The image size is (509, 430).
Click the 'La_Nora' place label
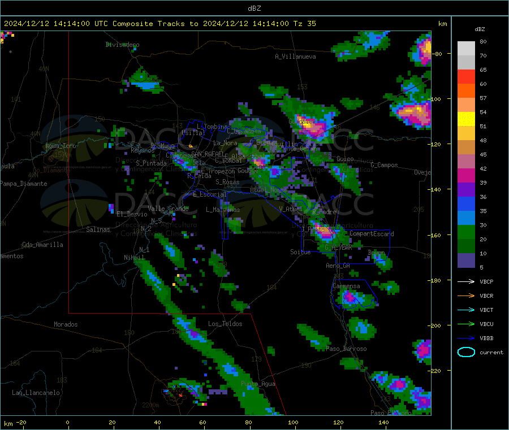pyautogui.click(x=225, y=143)
